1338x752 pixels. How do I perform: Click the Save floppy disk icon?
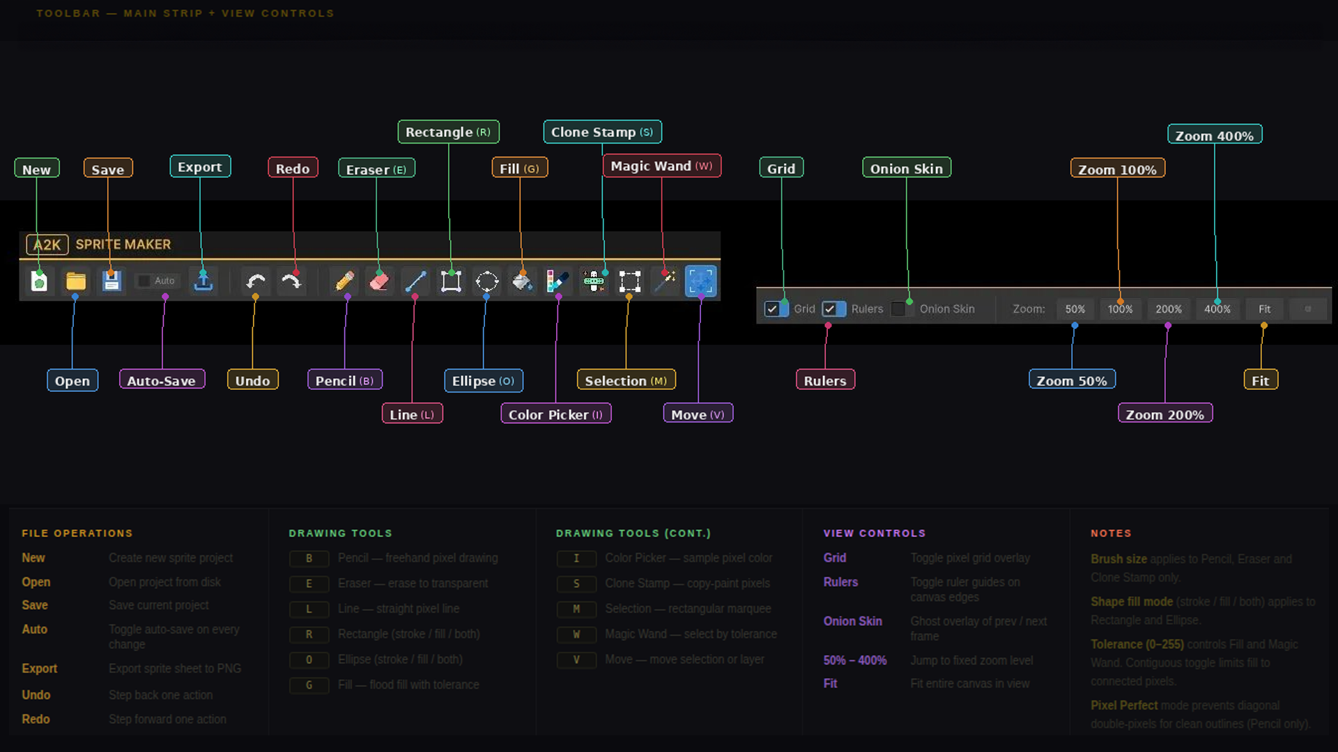pos(111,281)
